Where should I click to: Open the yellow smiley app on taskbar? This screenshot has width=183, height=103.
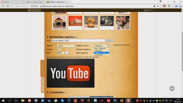pyautogui.click(x=122, y=100)
